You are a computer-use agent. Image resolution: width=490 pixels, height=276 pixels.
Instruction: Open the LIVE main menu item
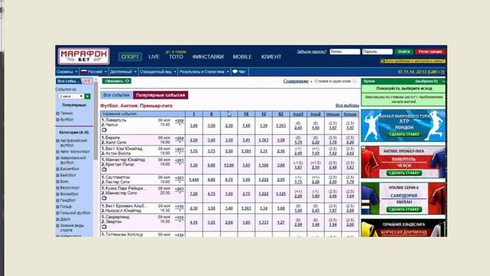click(154, 57)
